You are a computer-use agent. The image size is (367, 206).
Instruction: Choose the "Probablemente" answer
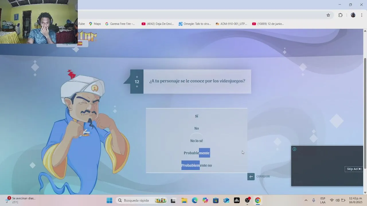(x=197, y=153)
